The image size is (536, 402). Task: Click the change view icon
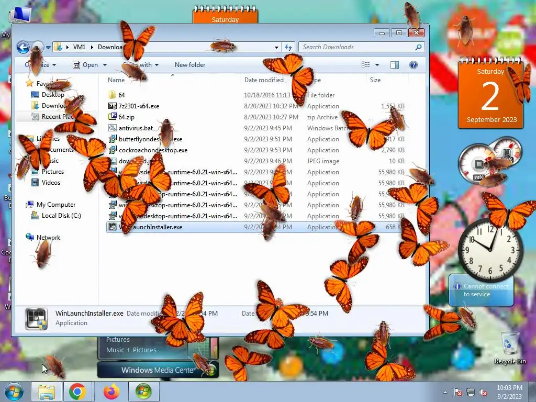366,64
